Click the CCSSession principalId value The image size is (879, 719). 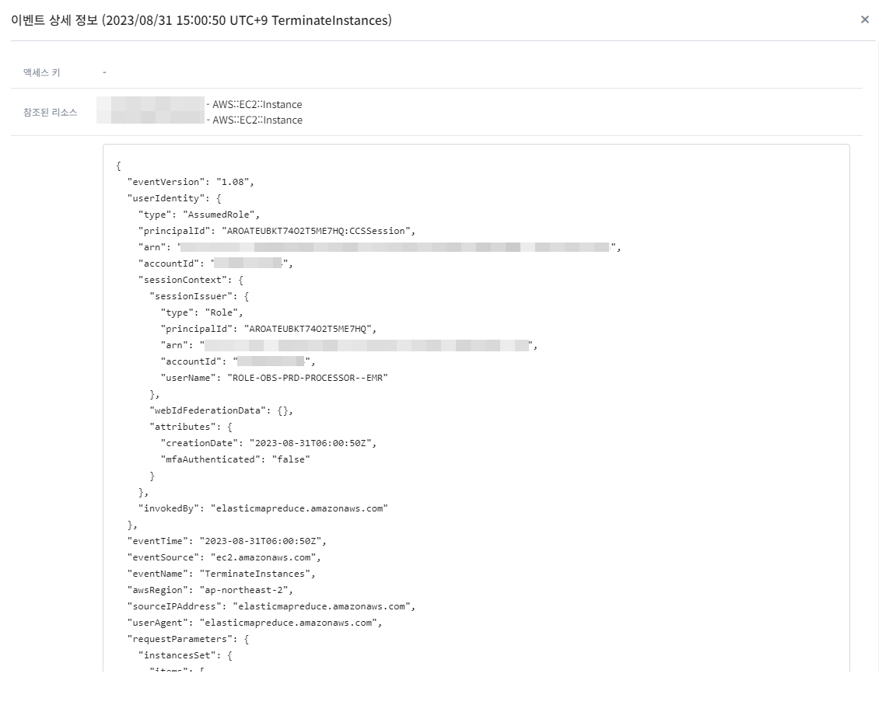coord(319,231)
